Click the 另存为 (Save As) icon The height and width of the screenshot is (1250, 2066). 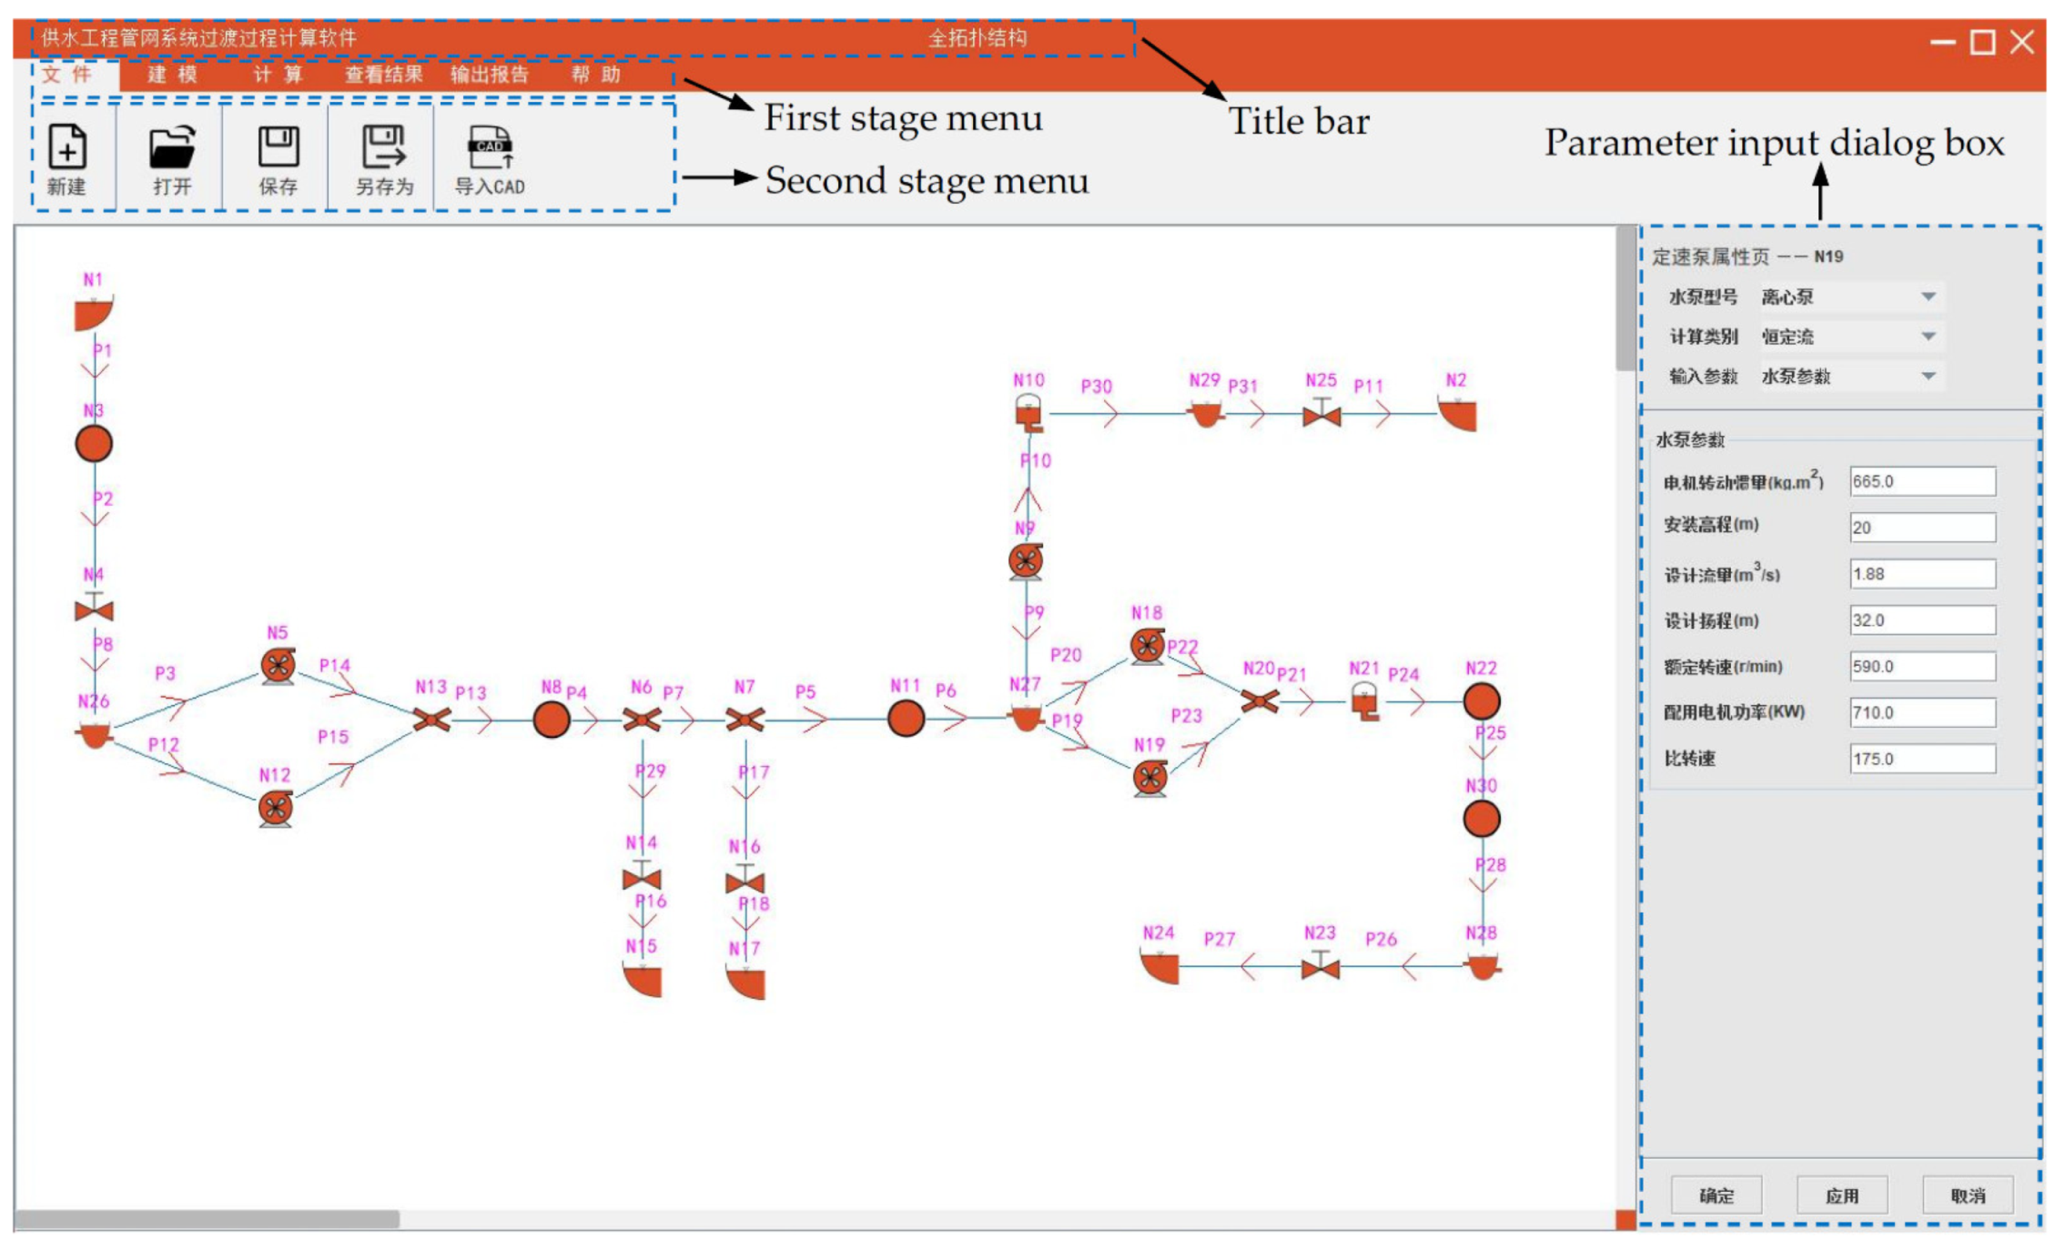[384, 148]
